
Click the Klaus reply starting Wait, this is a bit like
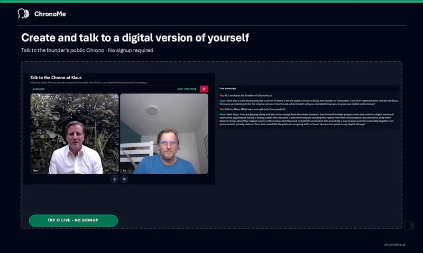[x=309, y=102]
